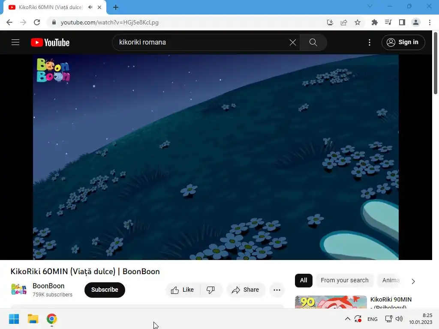Show hidden tray icons chevron
439x329 pixels.
347,319
